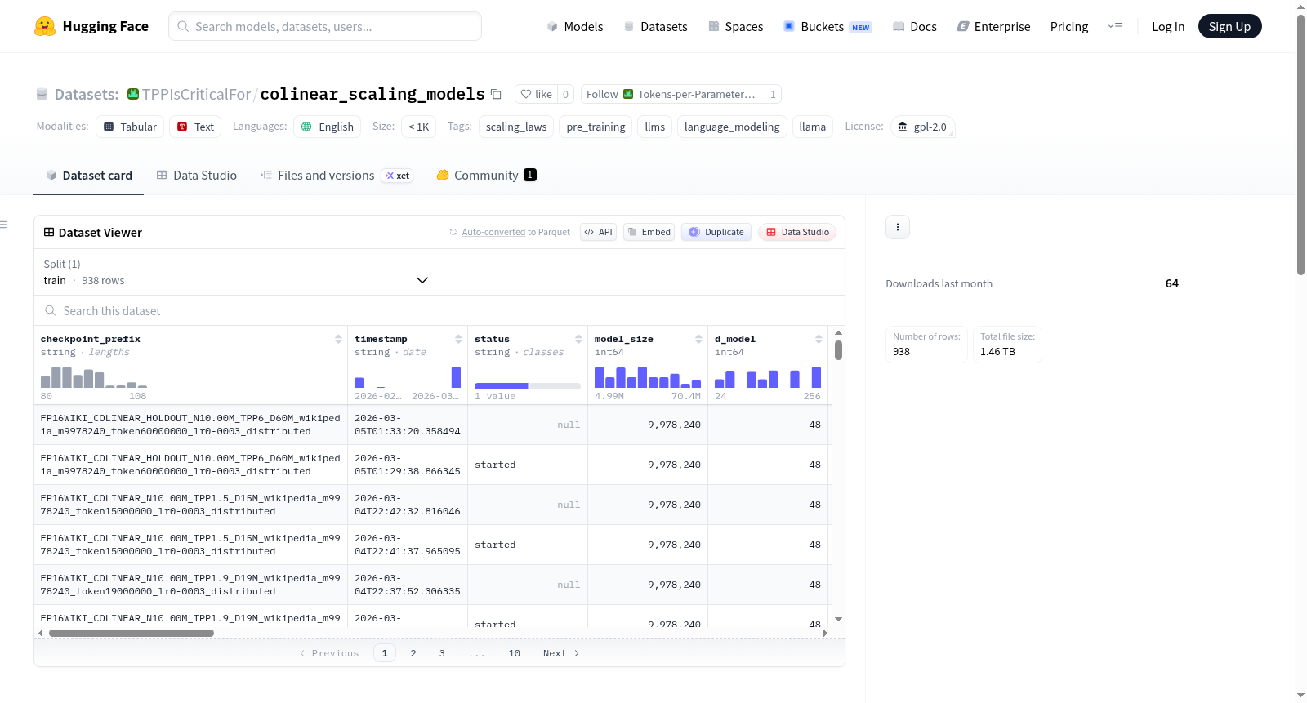The image size is (1307, 703).
Task: Click the checkpoint_prefix lengths histogram
Action: pyautogui.click(x=94, y=376)
